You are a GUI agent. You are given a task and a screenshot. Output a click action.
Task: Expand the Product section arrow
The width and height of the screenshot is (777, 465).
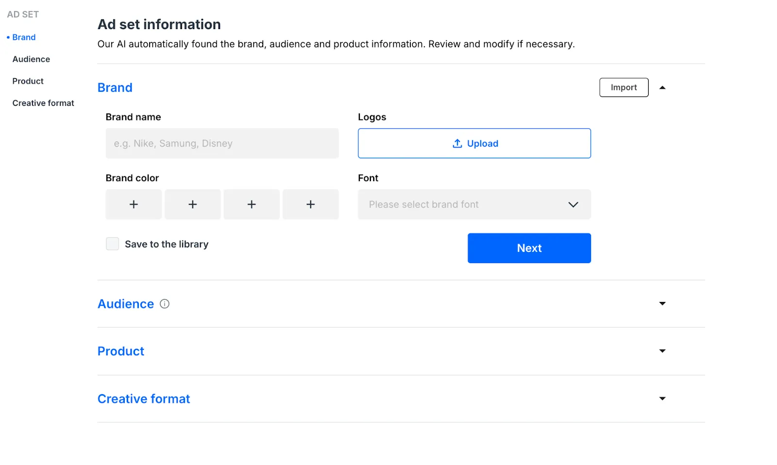tap(662, 351)
